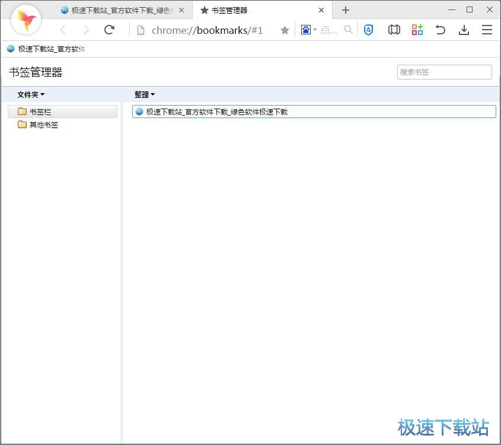The width and height of the screenshot is (501, 445).
Task: Minimize the browser window
Action: coord(451,10)
